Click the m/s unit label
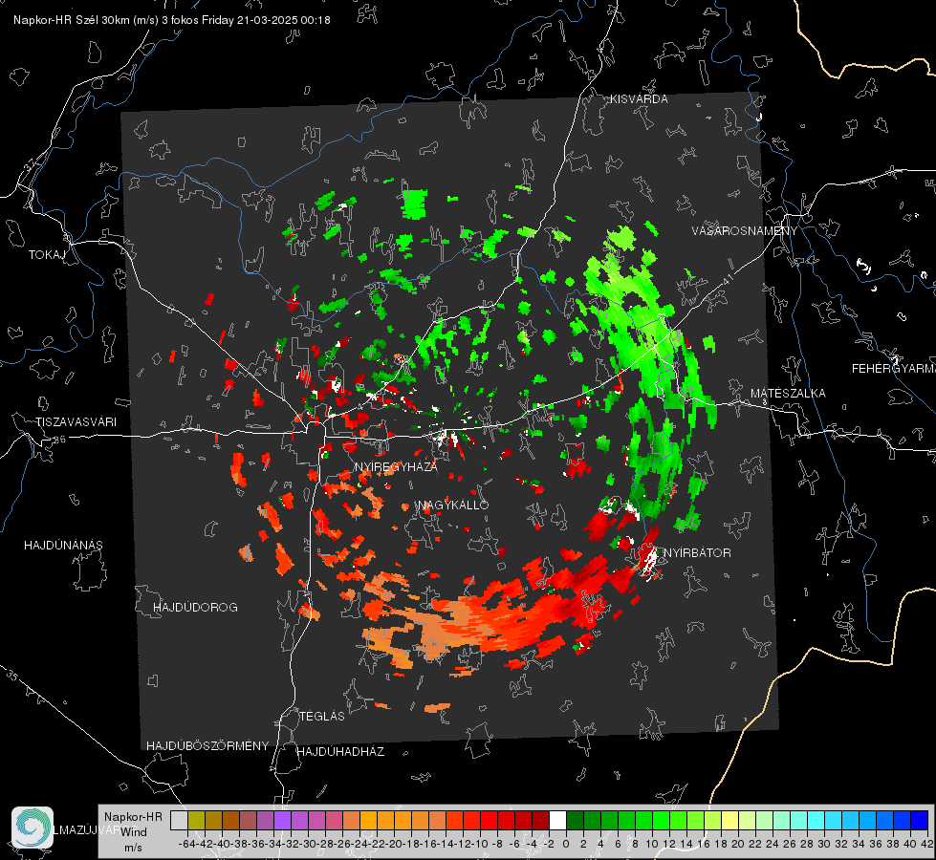This screenshot has width=936, height=860. [133, 848]
